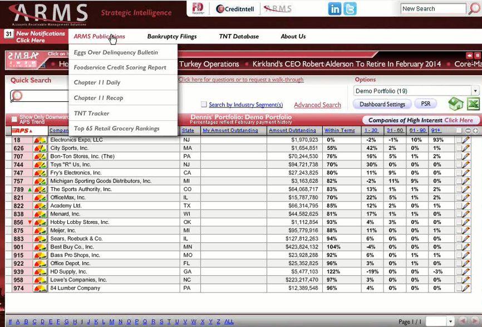The image size is (482, 327).
Task: Click Companies of High Interest Click Here
Action: point(421,120)
